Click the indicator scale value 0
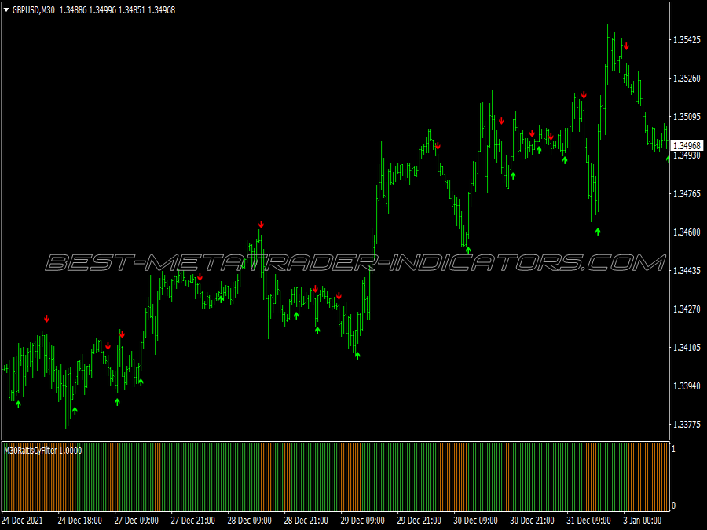Image resolution: width=707 pixels, height=530 pixels. [x=674, y=506]
